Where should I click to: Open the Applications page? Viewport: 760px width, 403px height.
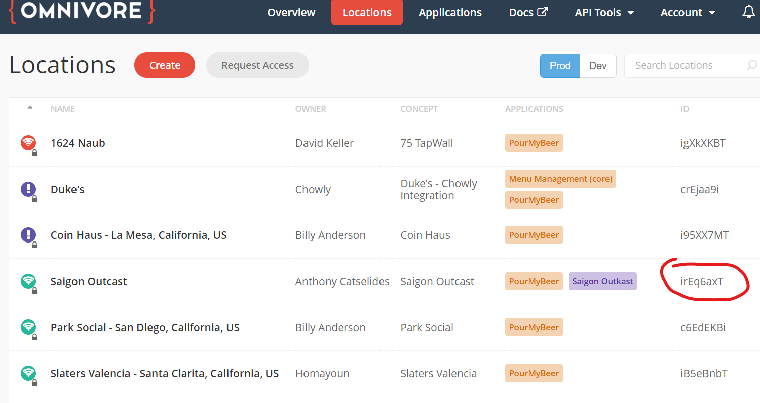point(450,13)
